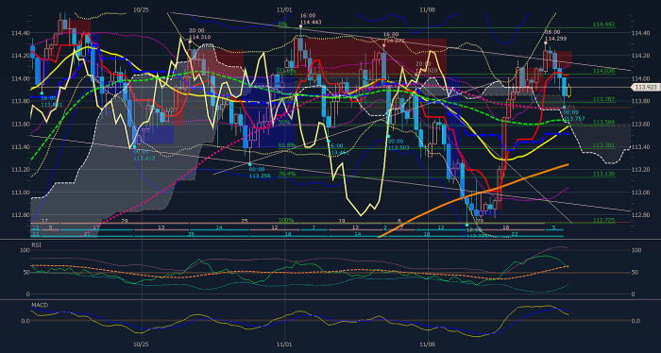Click the 114.442 Fibonacci level label
The width and height of the screenshot is (661, 353).
[x=603, y=25]
